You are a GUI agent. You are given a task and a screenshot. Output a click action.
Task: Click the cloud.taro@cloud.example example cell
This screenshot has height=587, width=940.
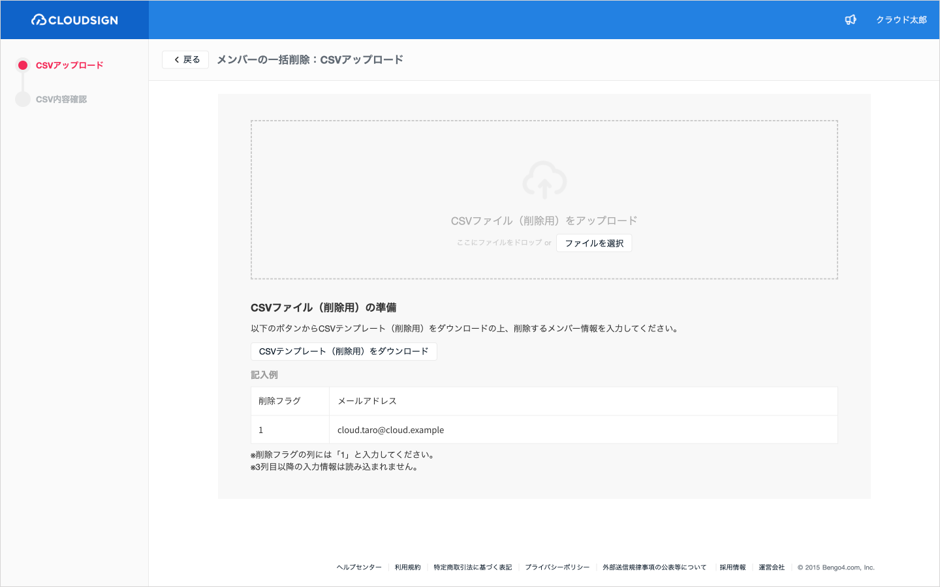click(x=584, y=430)
